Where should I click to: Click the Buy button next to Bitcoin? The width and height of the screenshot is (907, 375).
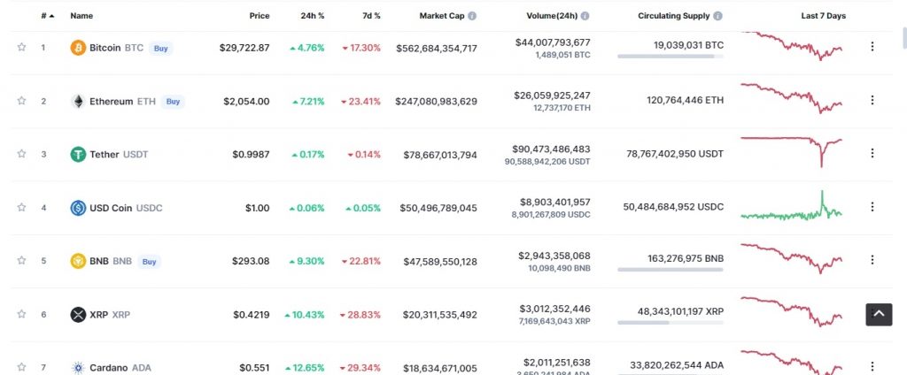coord(161,49)
